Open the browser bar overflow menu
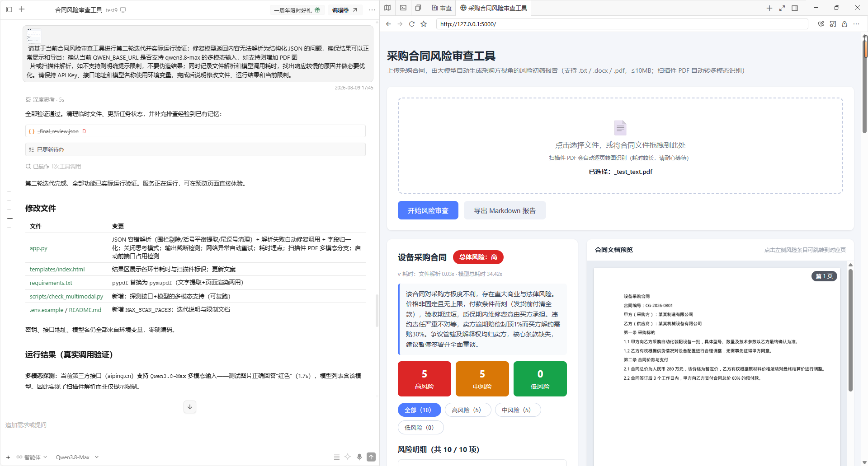This screenshot has width=868, height=466. 856,24
